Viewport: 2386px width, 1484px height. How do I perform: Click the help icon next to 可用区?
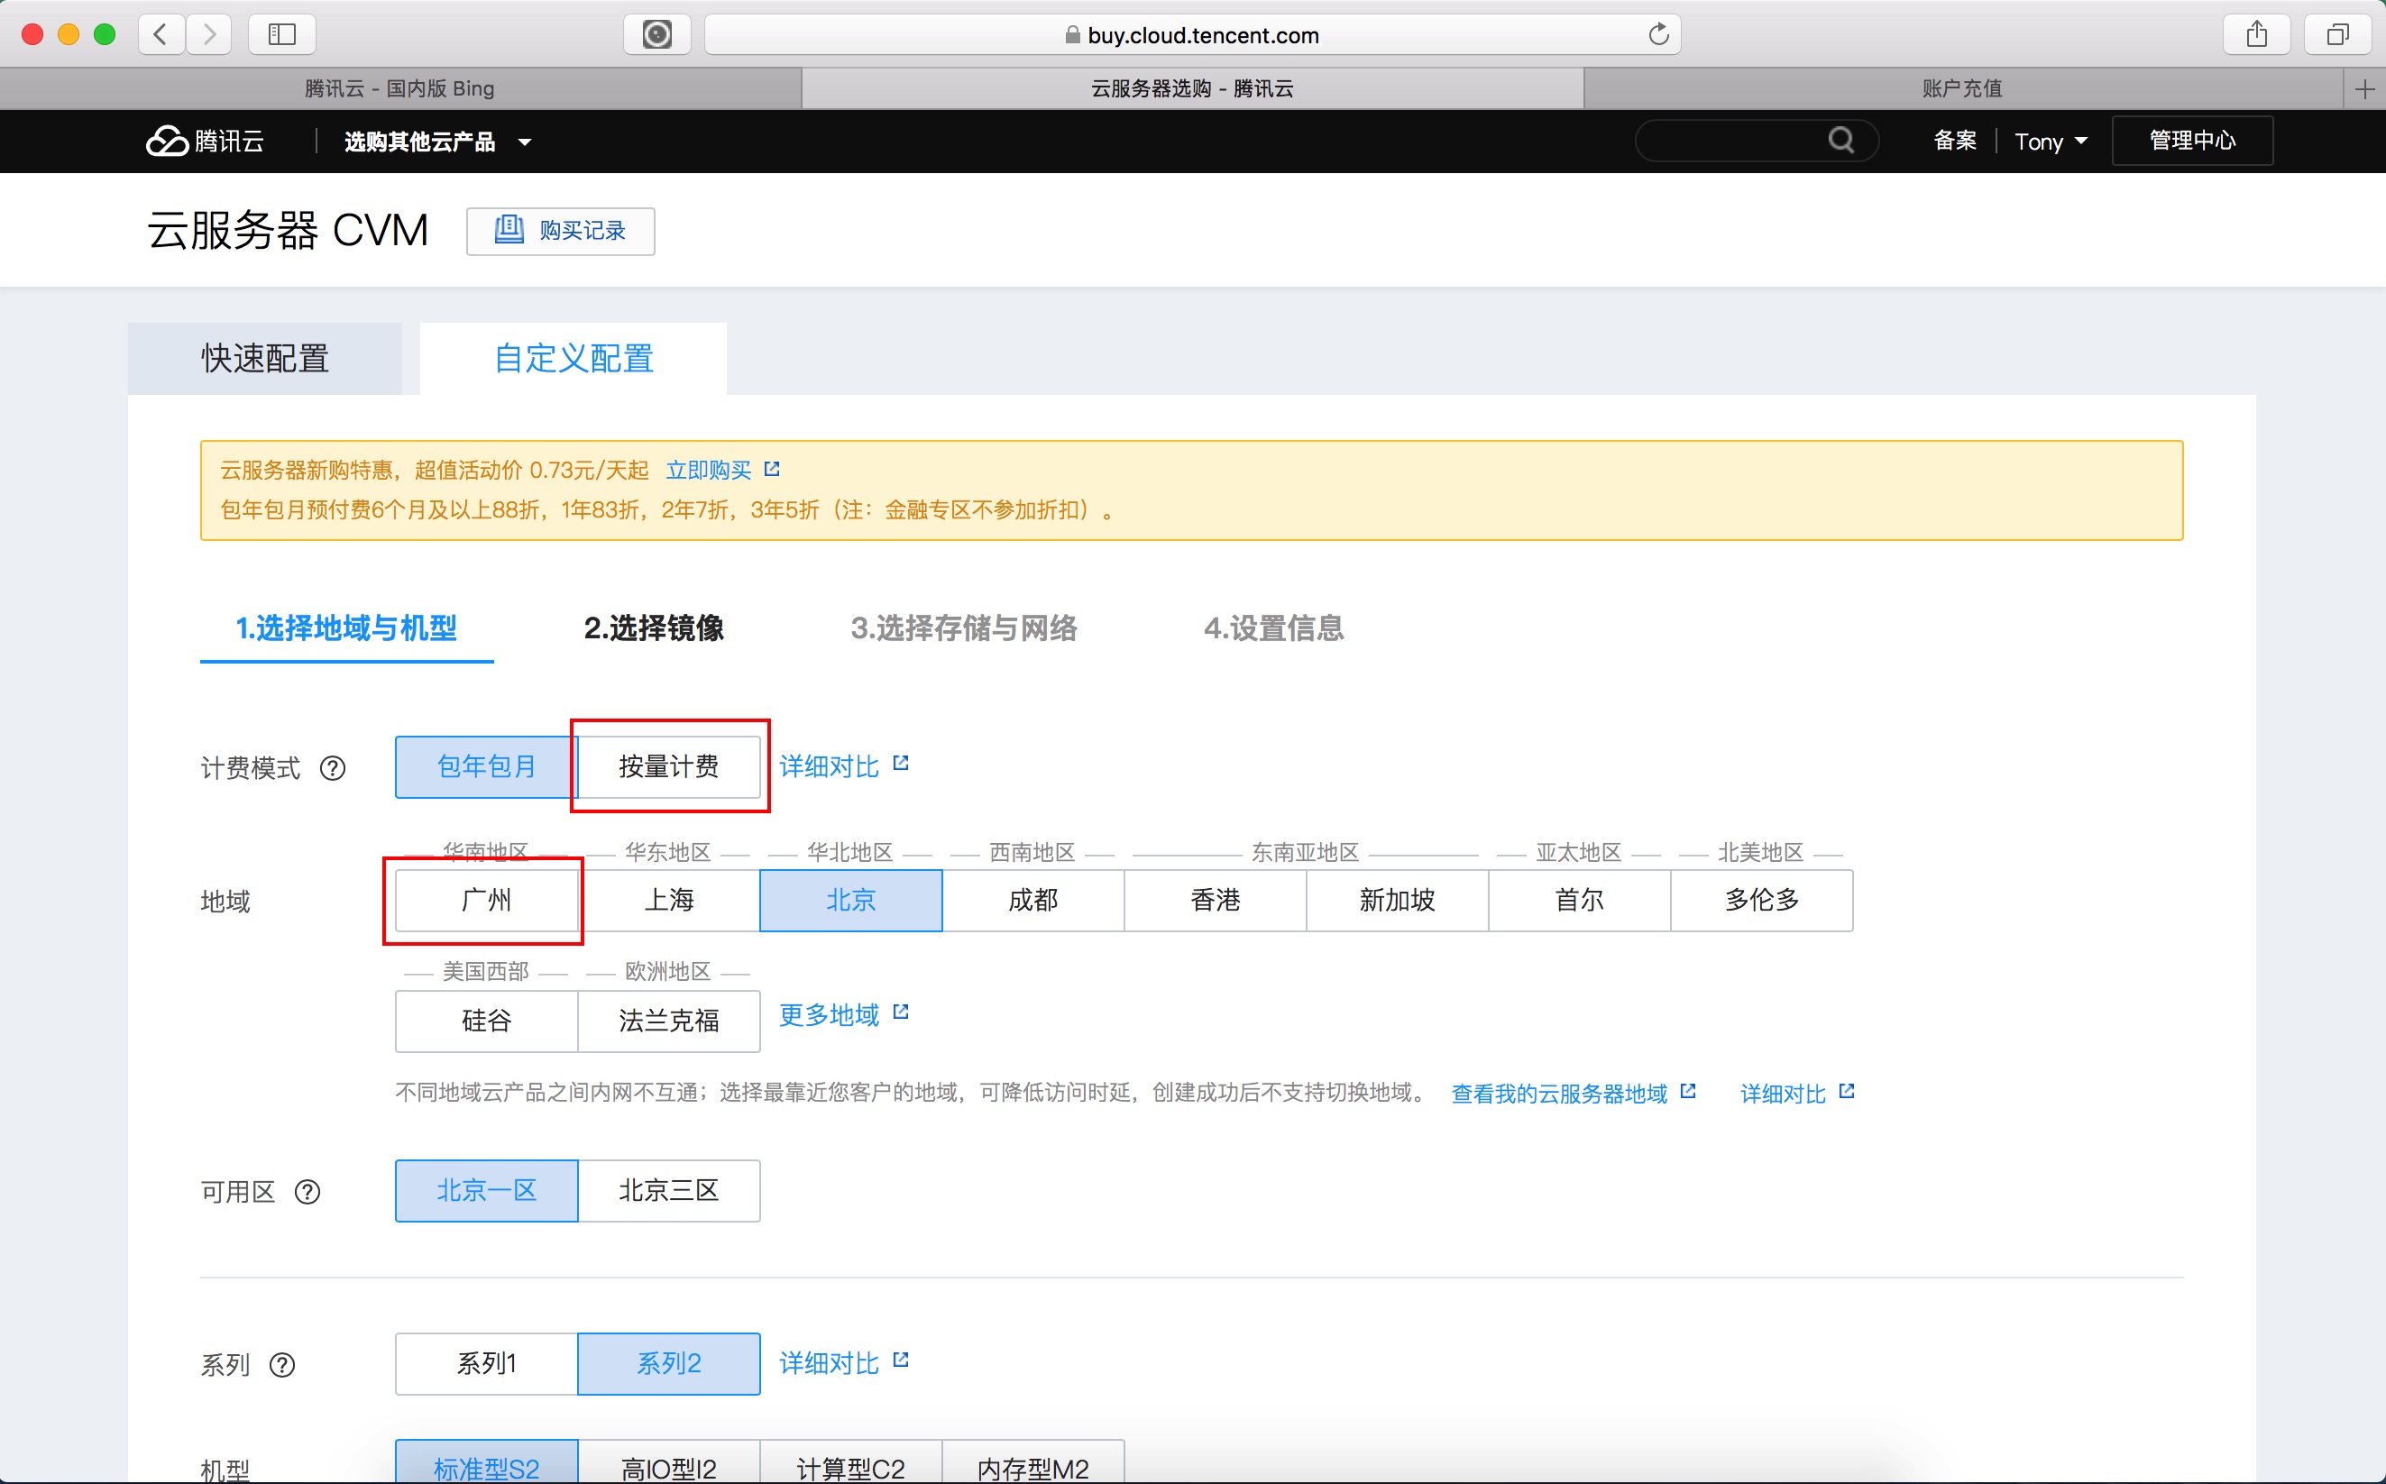point(307,1192)
